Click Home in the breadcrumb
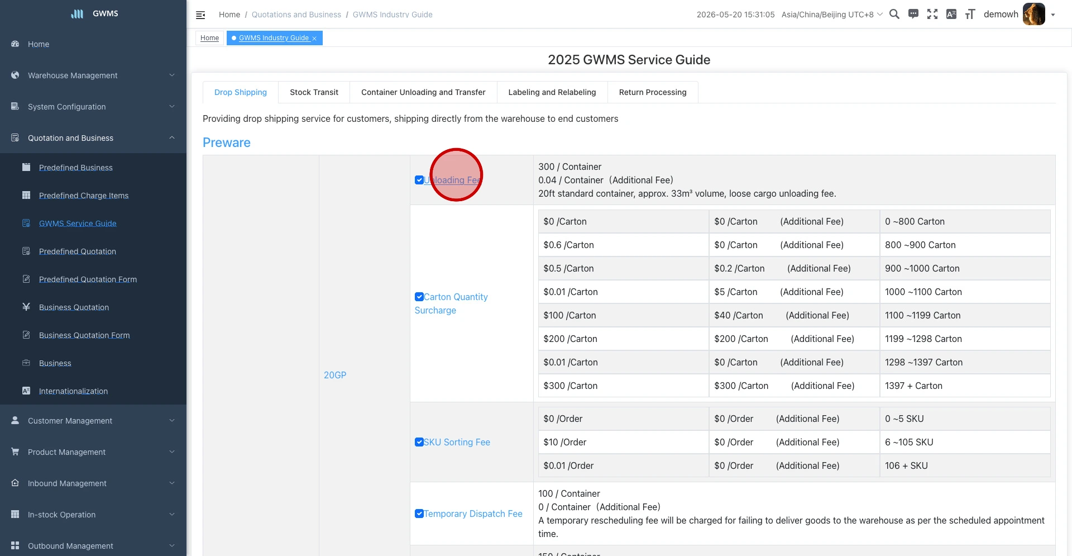The height and width of the screenshot is (556, 1072). tap(229, 15)
